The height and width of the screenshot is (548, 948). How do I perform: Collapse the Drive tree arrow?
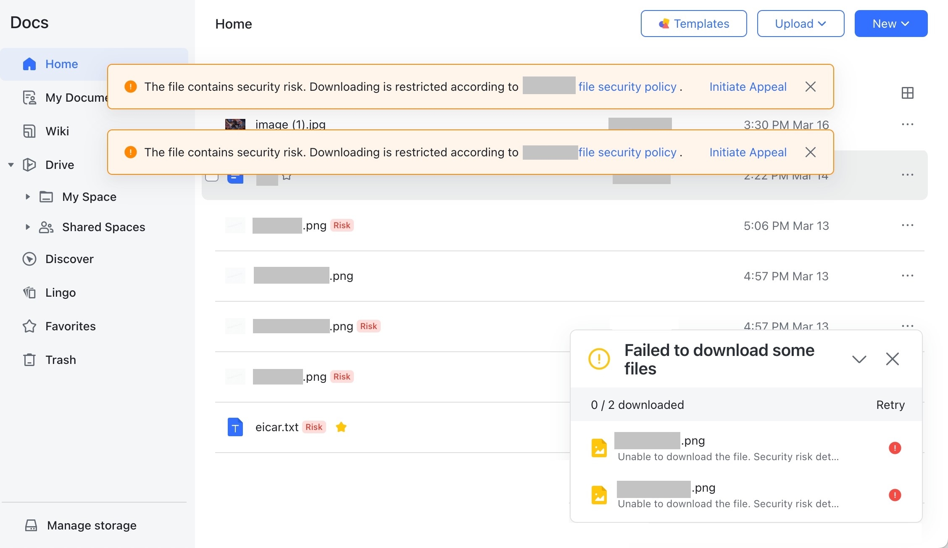[x=11, y=165]
